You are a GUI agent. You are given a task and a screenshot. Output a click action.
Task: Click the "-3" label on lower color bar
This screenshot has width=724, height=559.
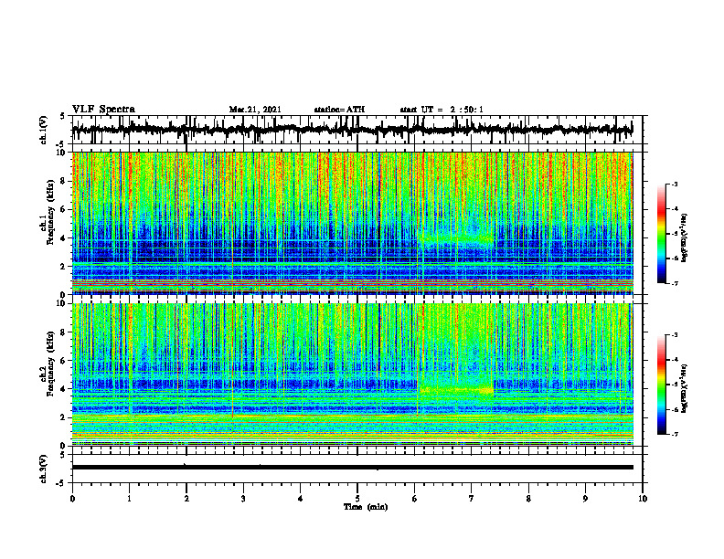coord(674,335)
